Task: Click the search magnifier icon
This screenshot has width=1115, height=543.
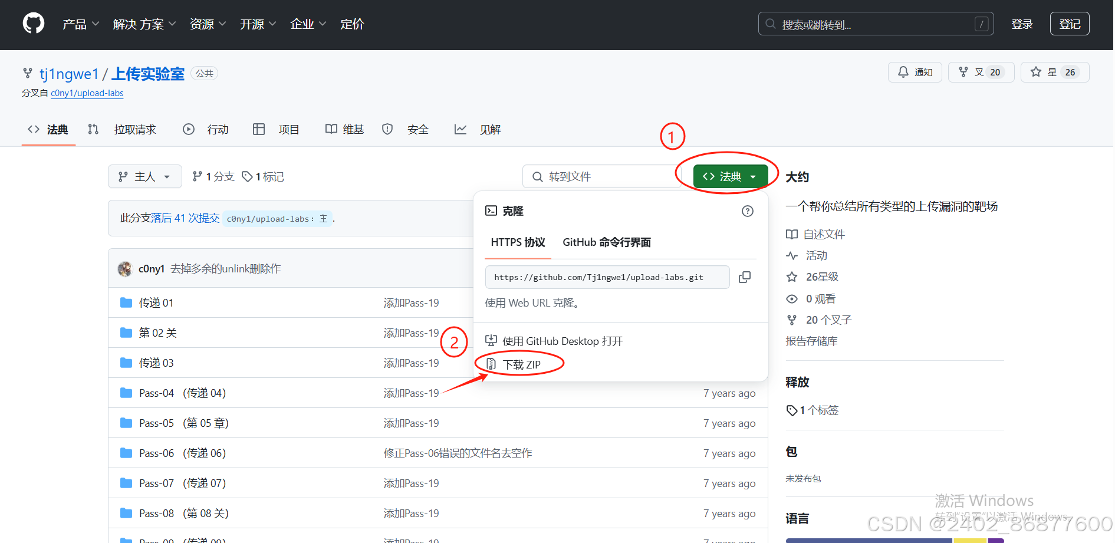Action: pyautogui.click(x=770, y=24)
